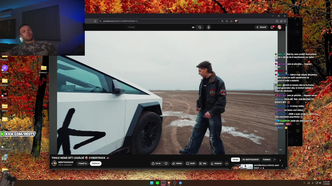This screenshot has width=332, height=186.
Task: Open the MSCEditor desktop folder
Action: [x=5, y=82]
